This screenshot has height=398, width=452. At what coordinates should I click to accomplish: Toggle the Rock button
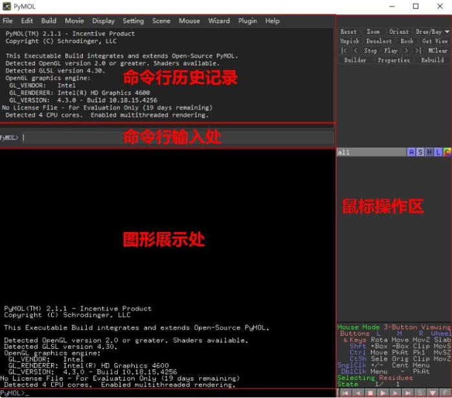coord(407,41)
